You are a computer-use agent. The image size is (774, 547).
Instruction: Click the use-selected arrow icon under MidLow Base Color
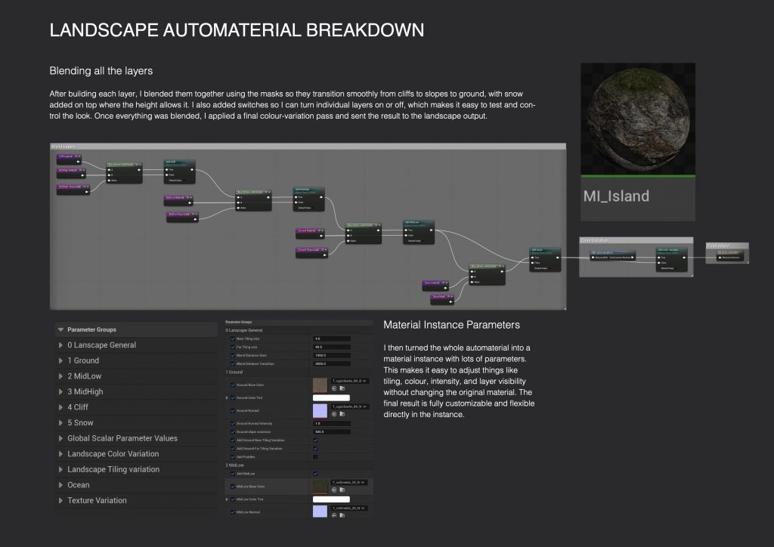(x=334, y=490)
